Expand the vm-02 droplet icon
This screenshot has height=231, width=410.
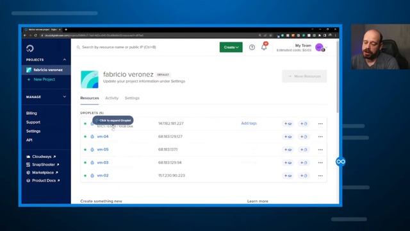[92, 175]
